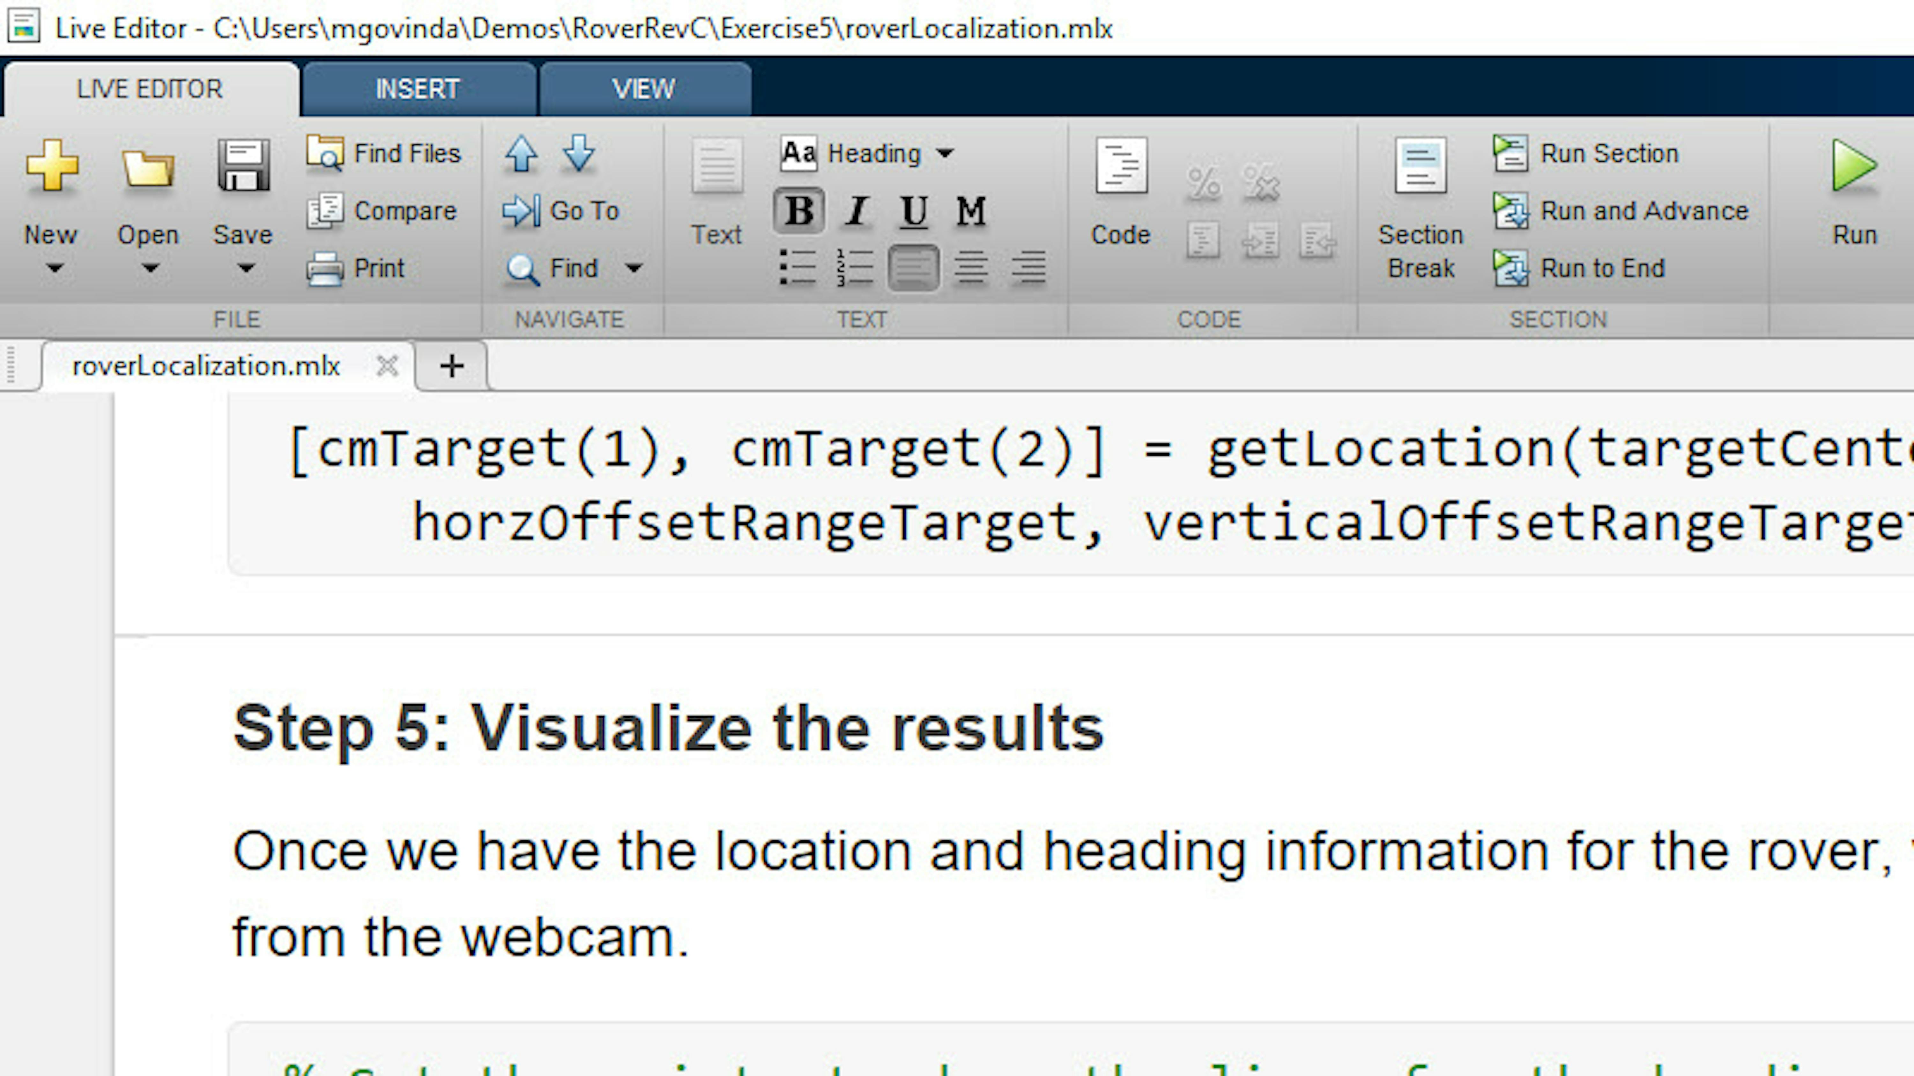Click the New file plus icon
The image size is (1914, 1076).
(51, 165)
